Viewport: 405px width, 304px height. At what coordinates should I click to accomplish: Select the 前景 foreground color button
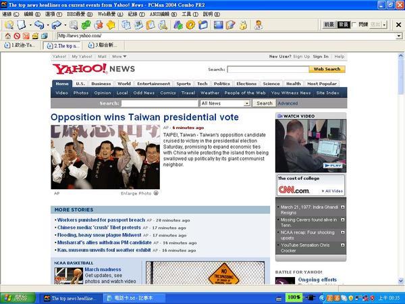(x=329, y=25)
